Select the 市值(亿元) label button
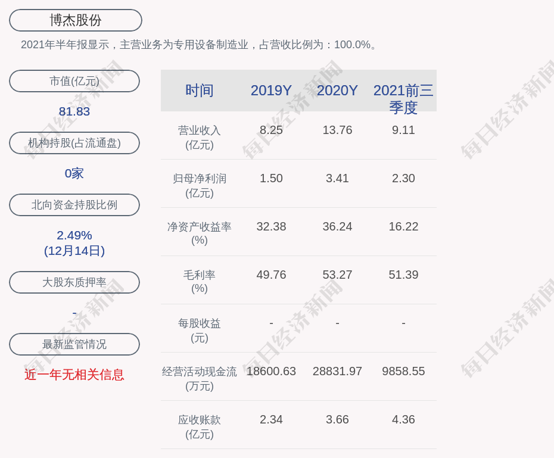The image size is (554, 458). tap(74, 81)
